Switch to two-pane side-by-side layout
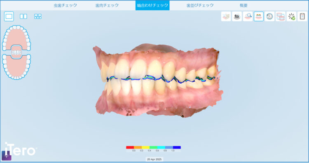The height and width of the screenshot is (163, 309). click(x=23, y=17)
